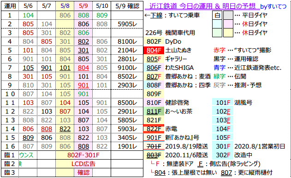This screenshot has width=291, height=178.
Task: Select the 101F 湖風号 entry
Action: [x=232, y=103]
